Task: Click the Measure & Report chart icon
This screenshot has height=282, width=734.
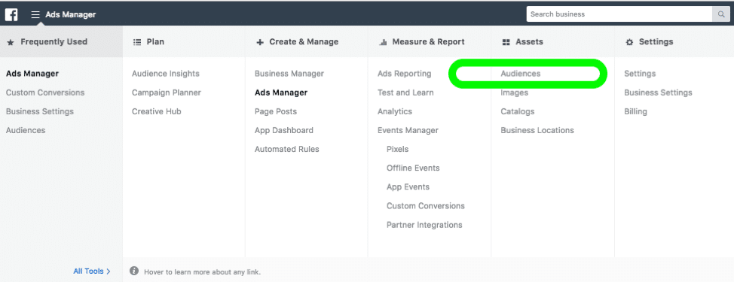Action: (x=383, y=42)
